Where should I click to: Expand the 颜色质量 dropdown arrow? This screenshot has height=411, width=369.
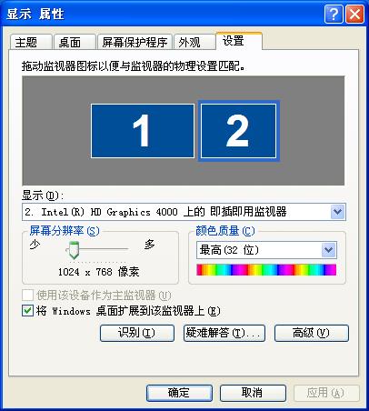coord(329,250)
